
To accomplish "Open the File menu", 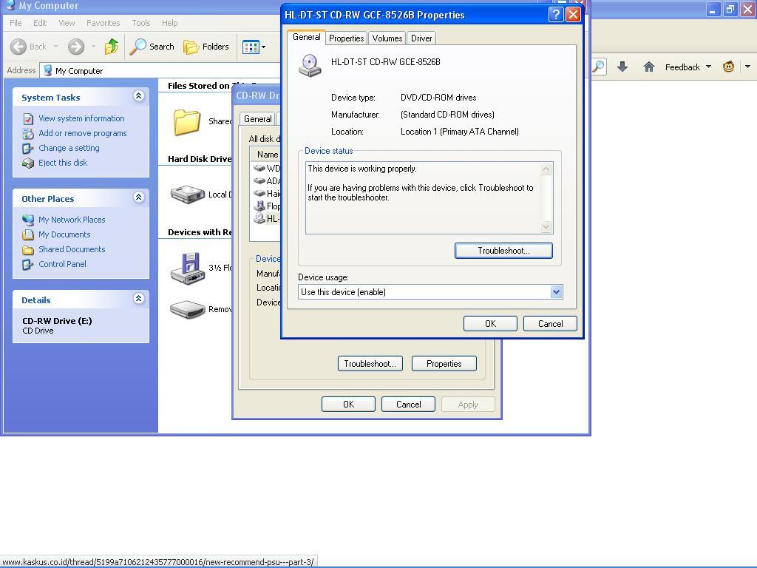I will 16,23.
